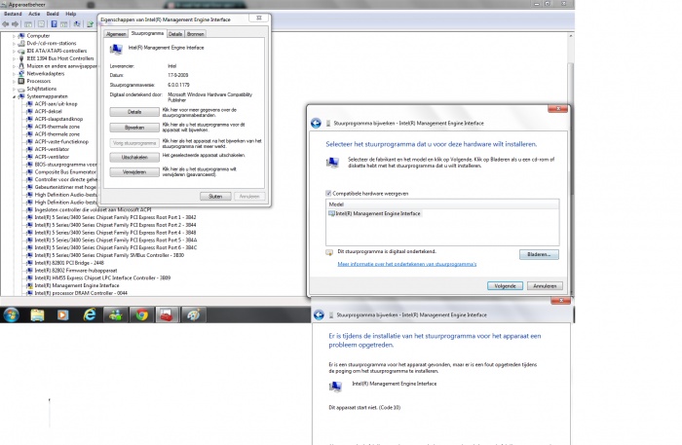Select ACPI-slaapstandknop in the device tree
The image size is (682, 445).
coord(58,119)
